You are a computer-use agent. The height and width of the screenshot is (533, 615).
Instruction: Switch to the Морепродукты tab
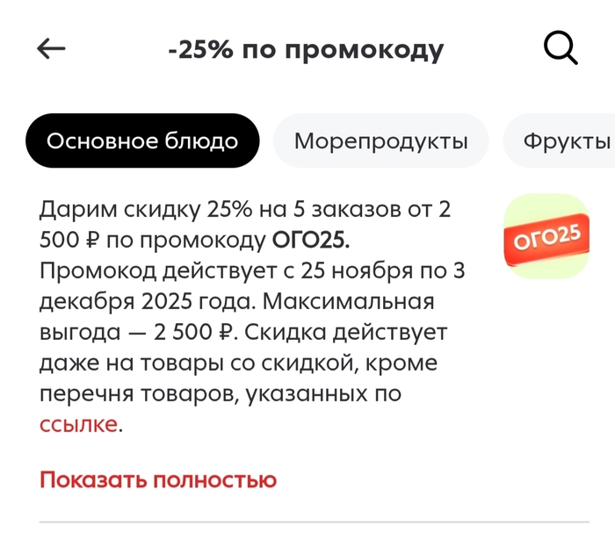(x=380, y=141)
